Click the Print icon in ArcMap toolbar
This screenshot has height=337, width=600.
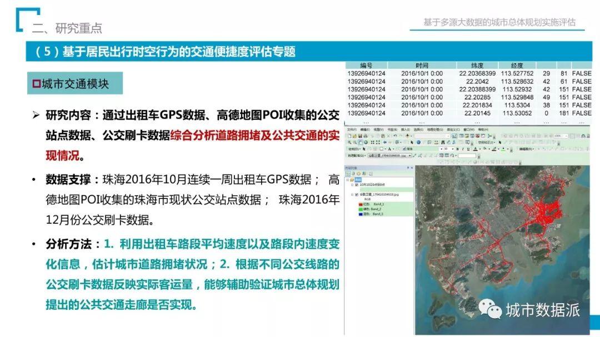click(366, 136)
